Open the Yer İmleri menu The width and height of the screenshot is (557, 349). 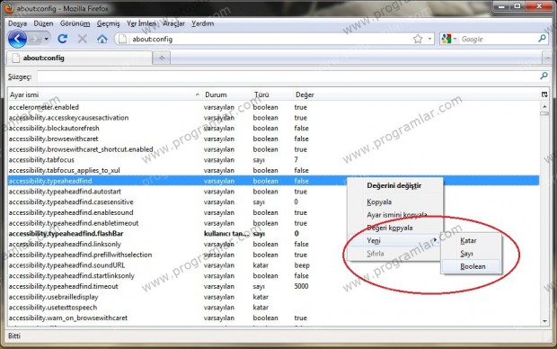pos(141,23)
